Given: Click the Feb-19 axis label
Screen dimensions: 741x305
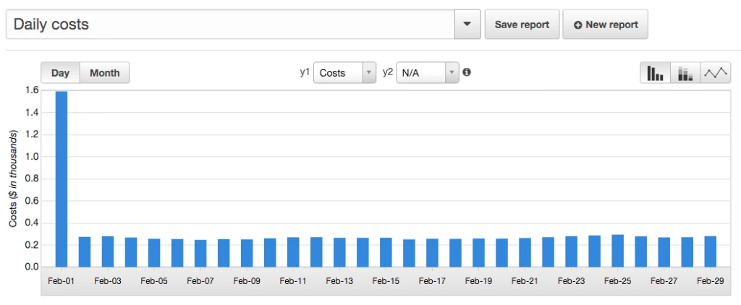Looking at the screenshot, I should pyautogui.click(x=478, y=281).
